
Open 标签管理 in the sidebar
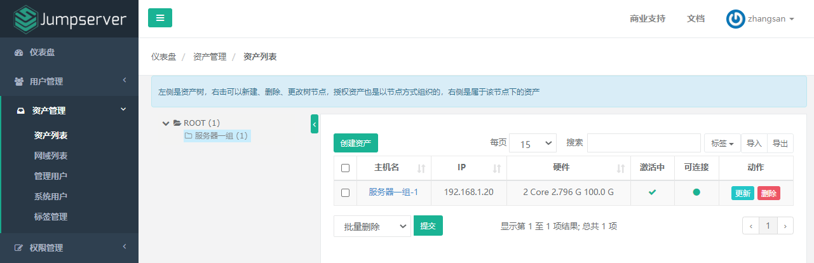(x=51, y=217)
